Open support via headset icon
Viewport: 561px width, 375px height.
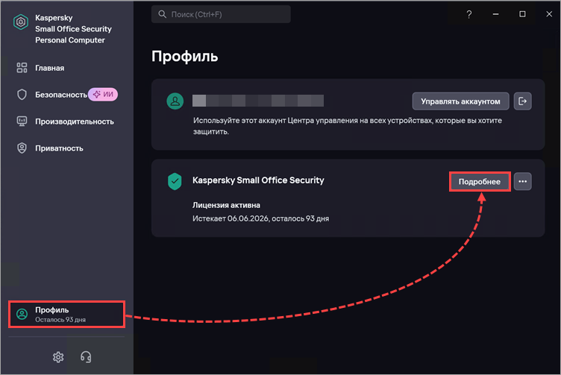tap(86, 357)
